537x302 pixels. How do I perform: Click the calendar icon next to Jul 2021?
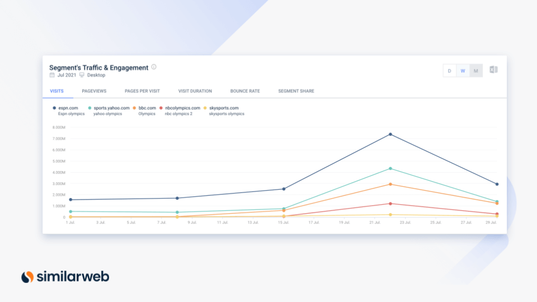click(52, 75)
